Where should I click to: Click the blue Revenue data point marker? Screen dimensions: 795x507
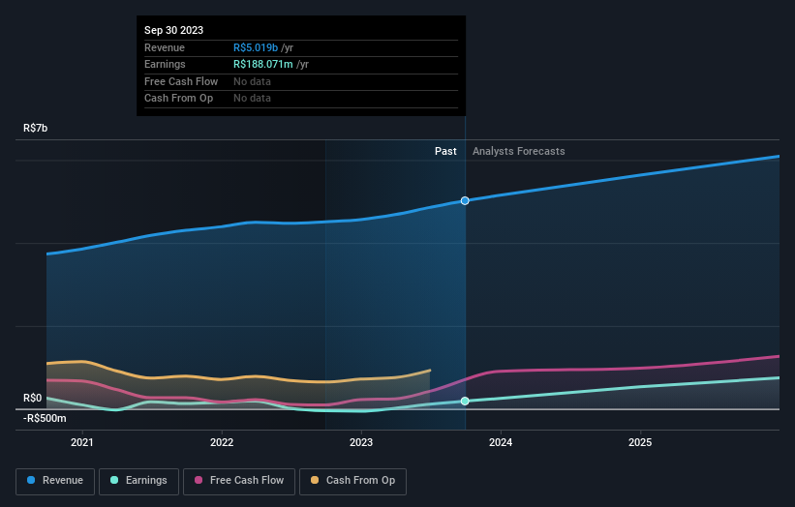click(x=465, y=201)
